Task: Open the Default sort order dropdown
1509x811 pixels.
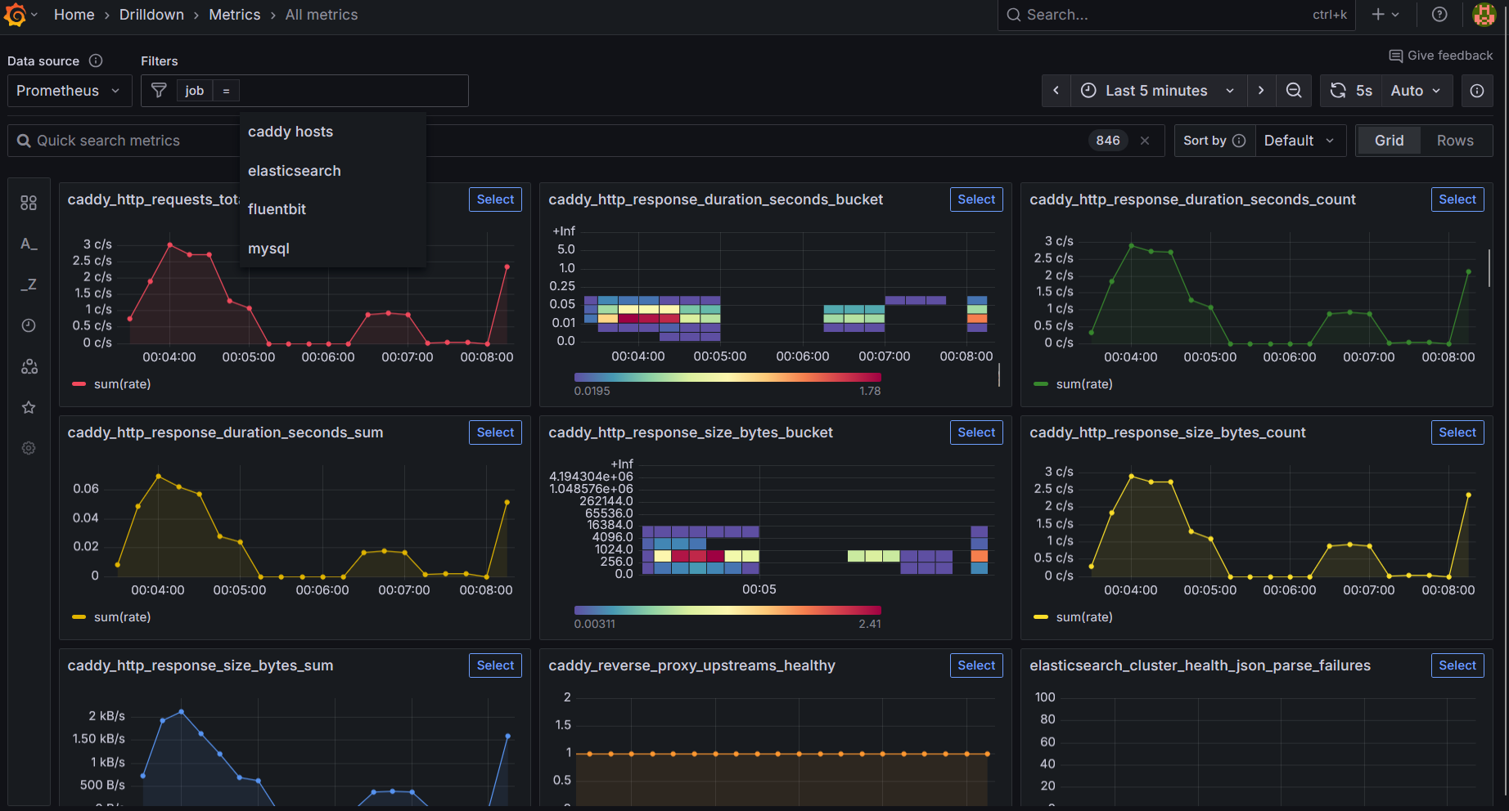Action: [1300, 140]
